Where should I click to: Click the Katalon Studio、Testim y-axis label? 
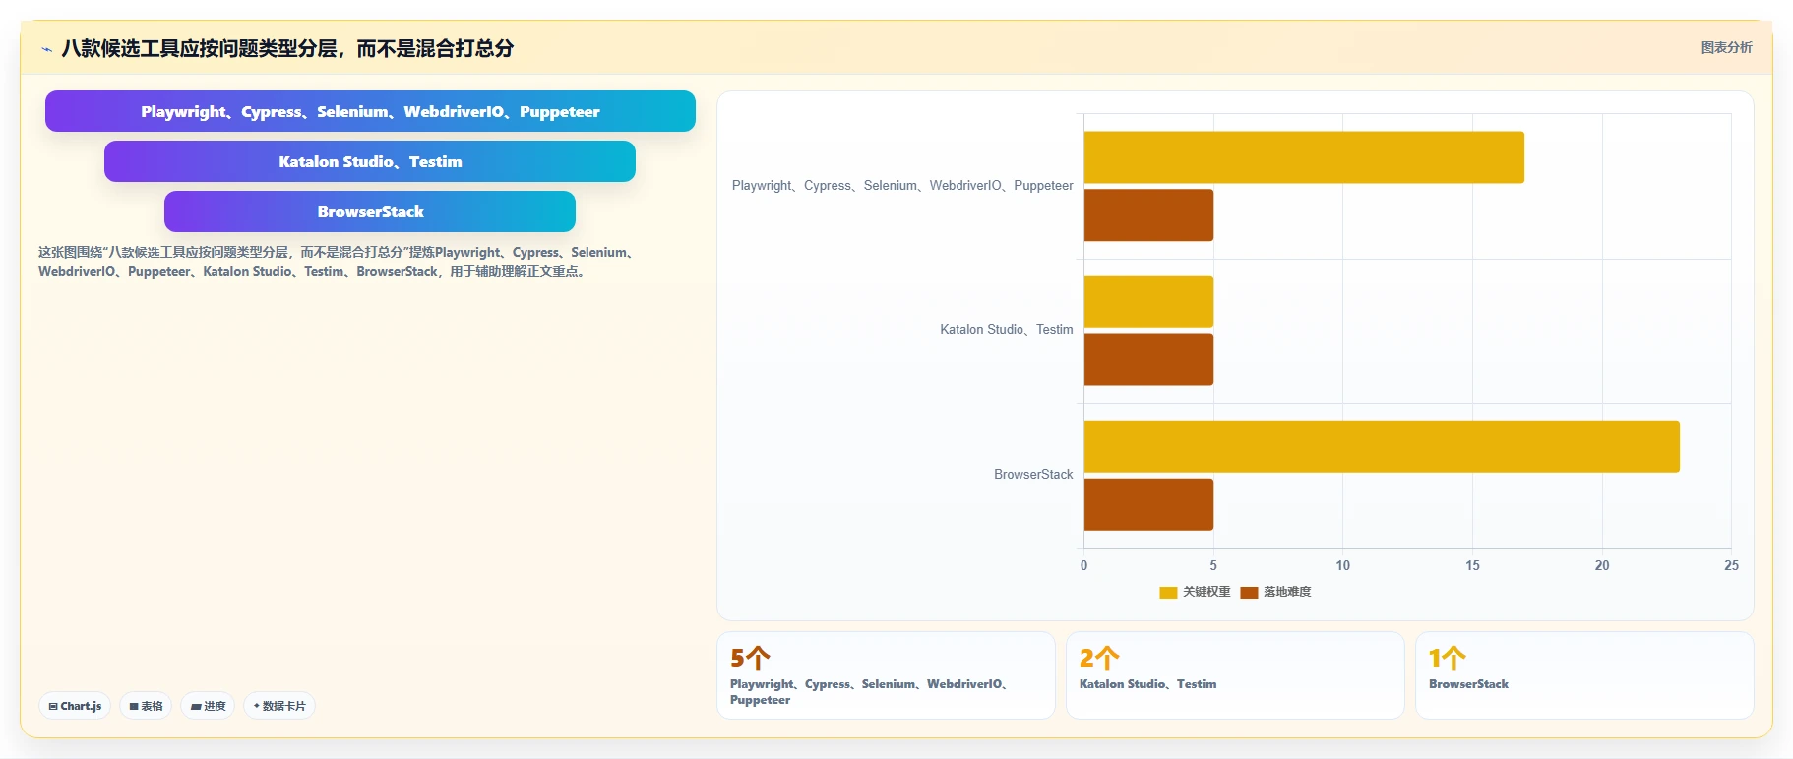pos(1006,329)
